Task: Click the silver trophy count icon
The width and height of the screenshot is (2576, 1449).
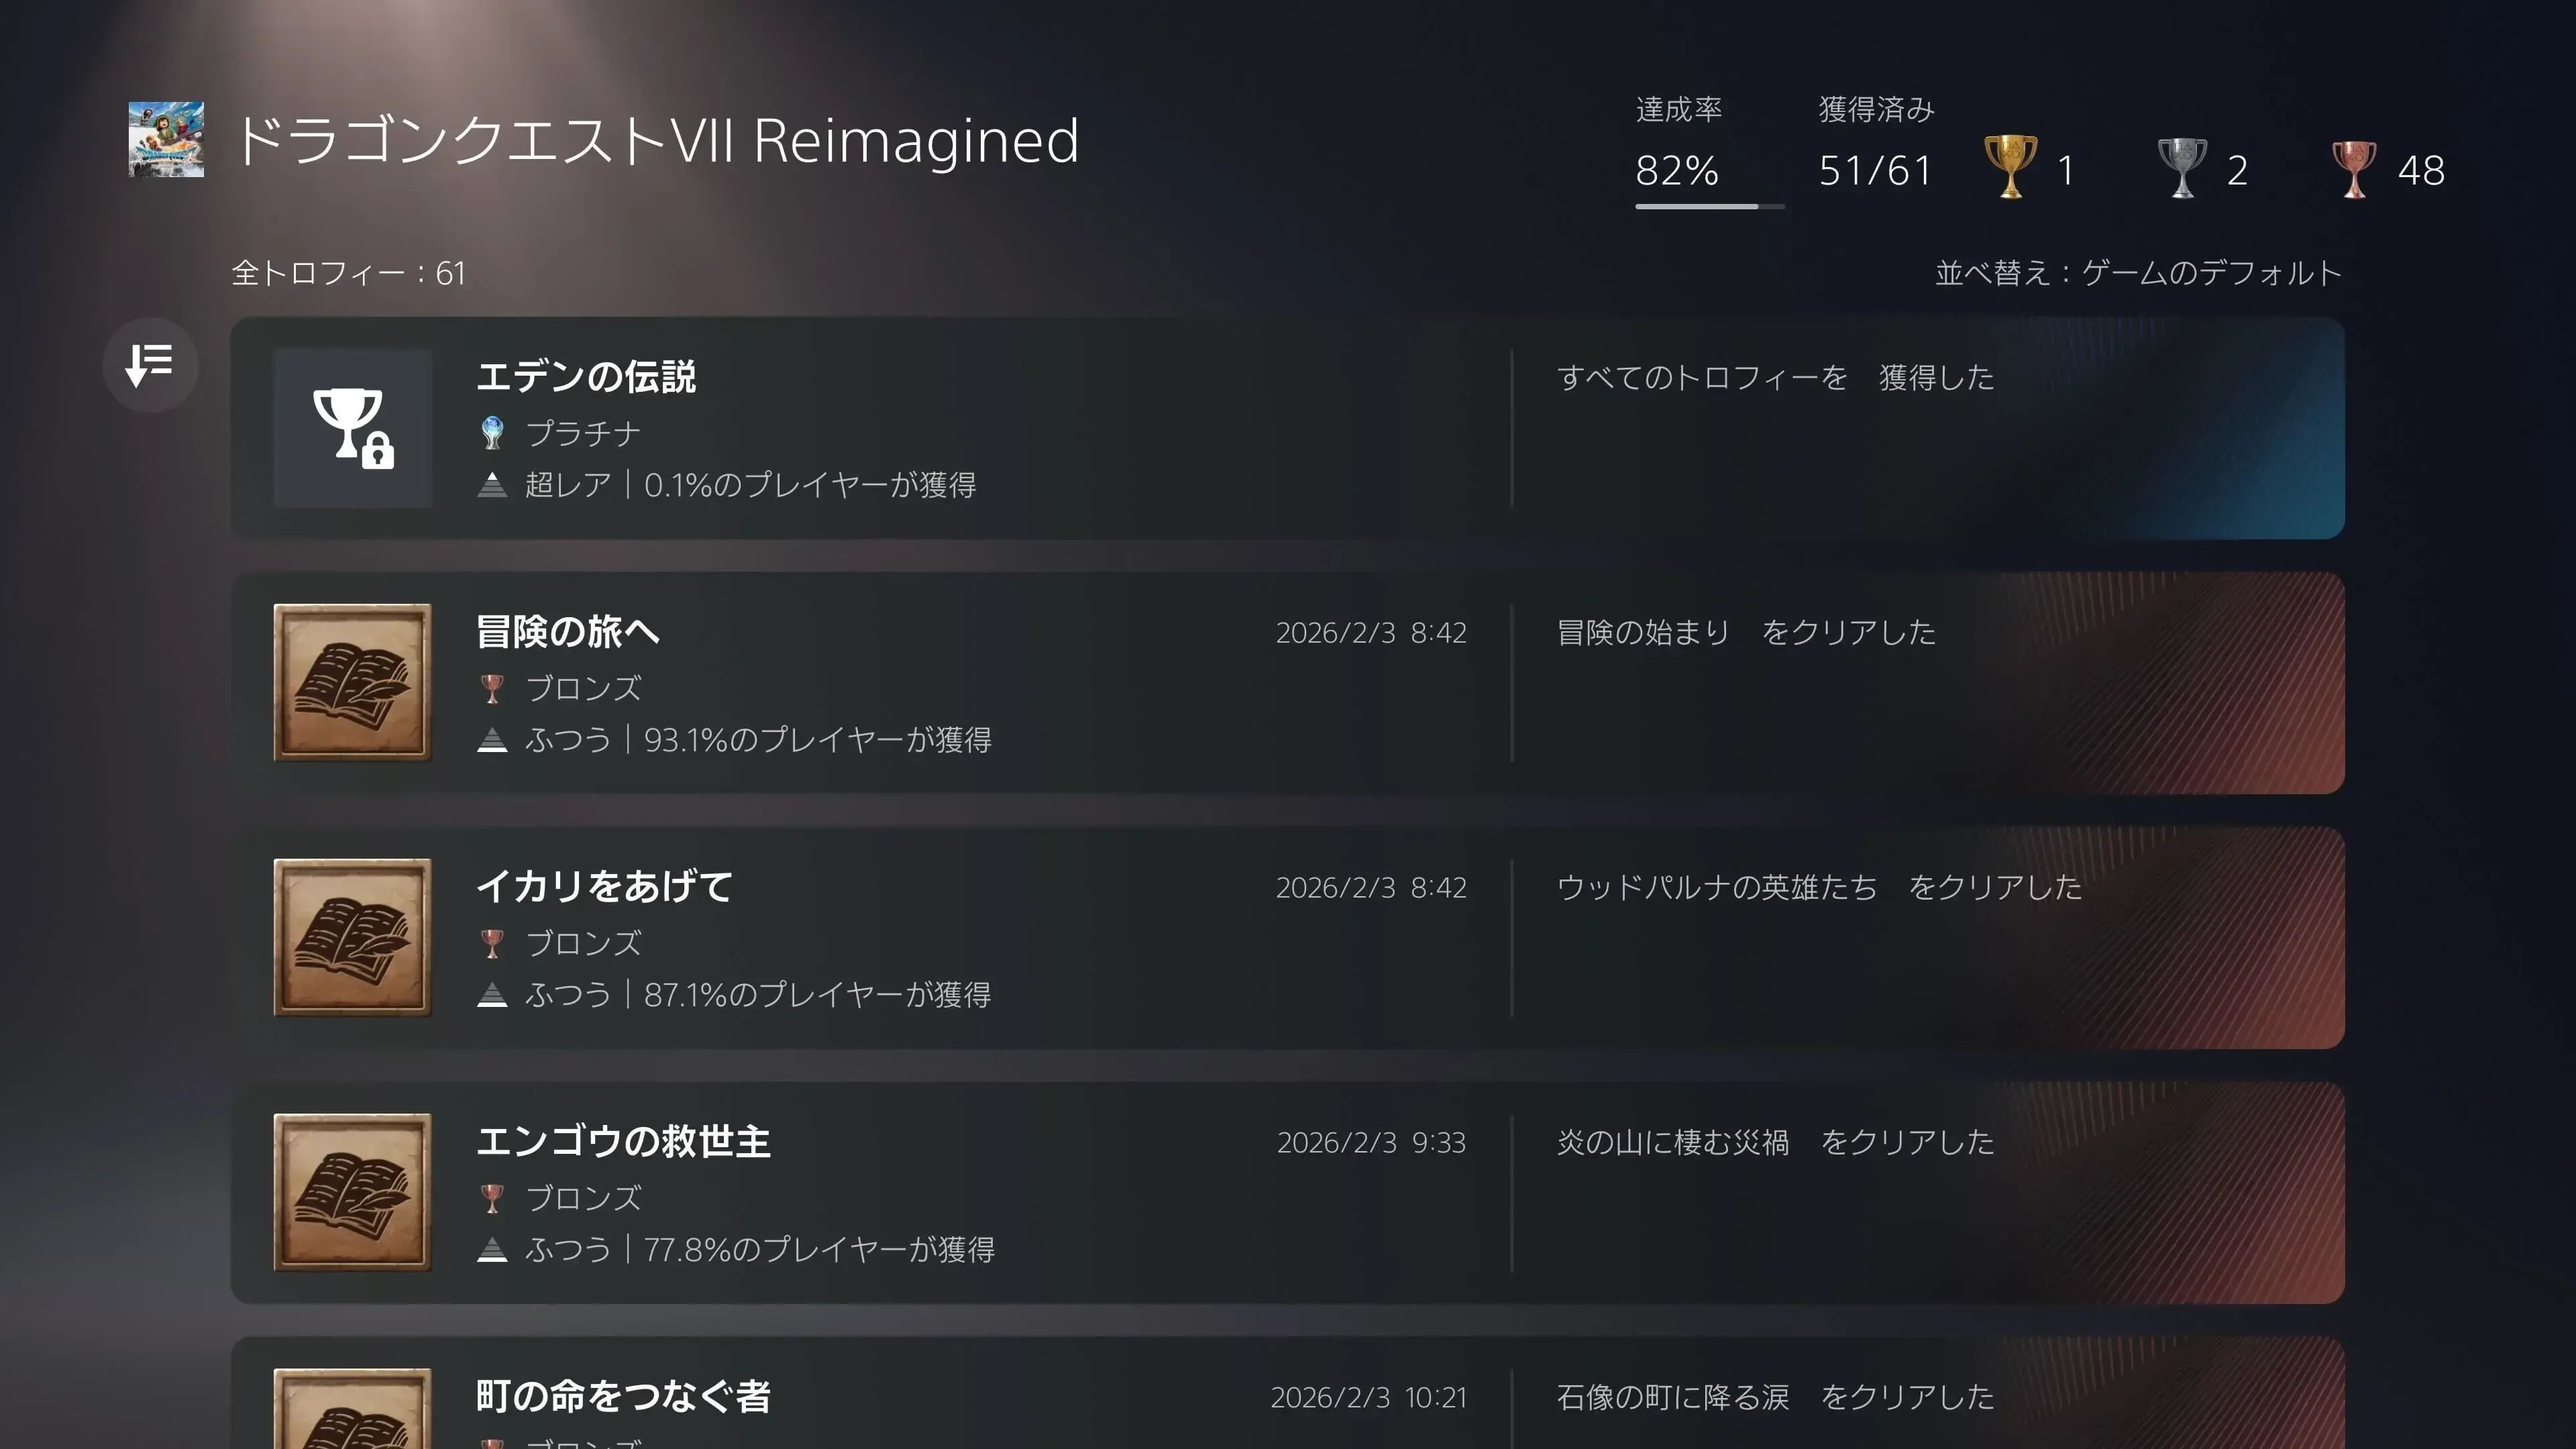Action: point(2181,168)
